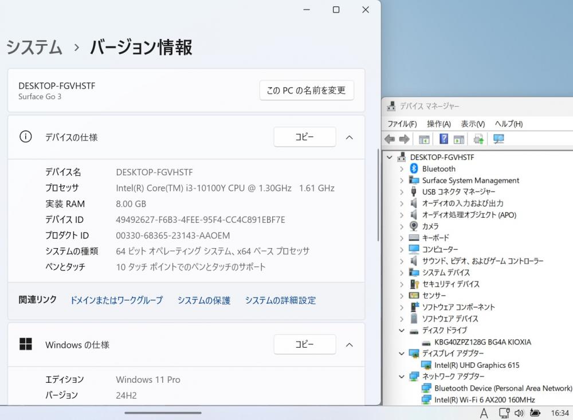The width and height of the screenshot is (573, 420).
Task: Click the Intel UHD Graphics 615 adapter icon
Action: (426, 365)
